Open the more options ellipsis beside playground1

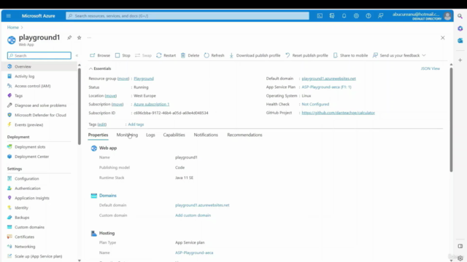pyautogui.click(x=89, y=38)
